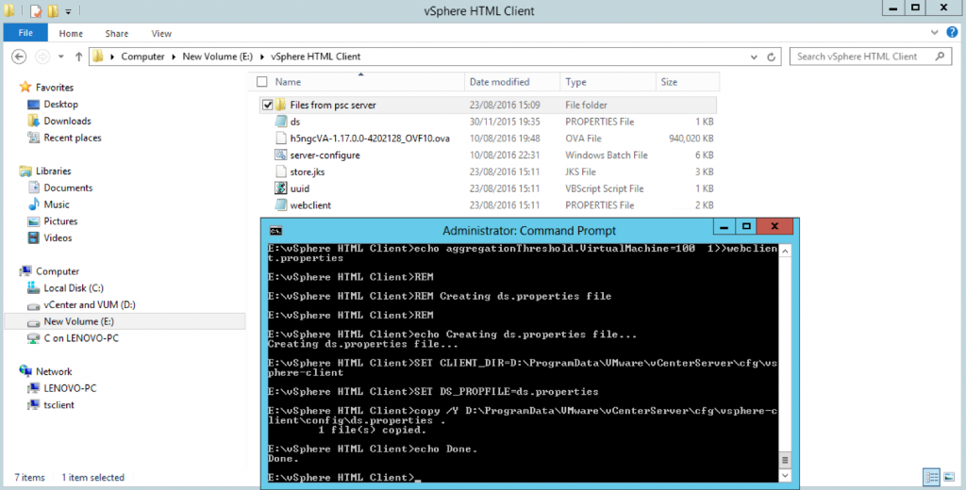Open the Home ribbon tab
Viewport: 966px width, 490px height.
click(x=71, y=34)
